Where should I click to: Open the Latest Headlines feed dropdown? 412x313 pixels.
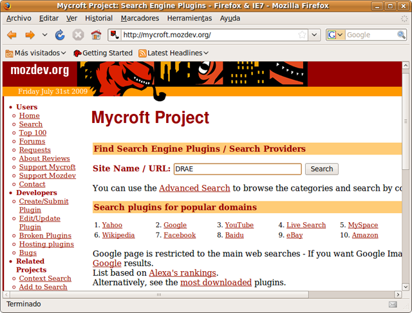174,53
